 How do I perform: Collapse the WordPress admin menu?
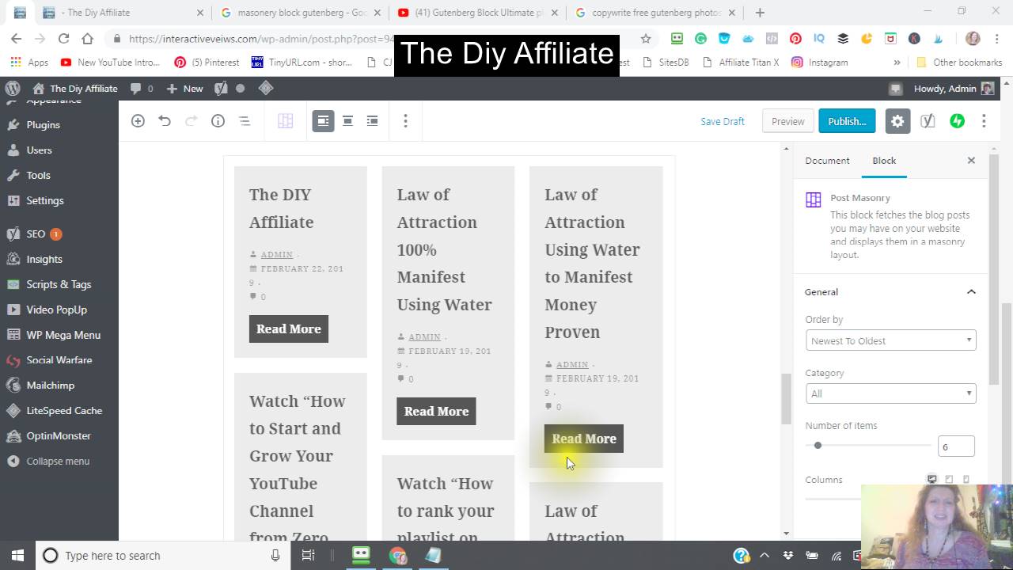click(59, 462)
